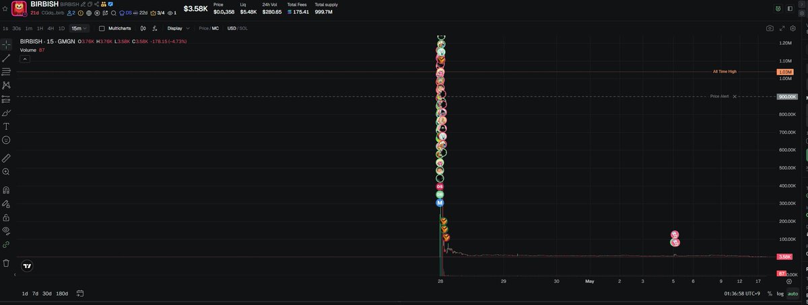Add BIRBISH to favorites star

tap(5, 9)
